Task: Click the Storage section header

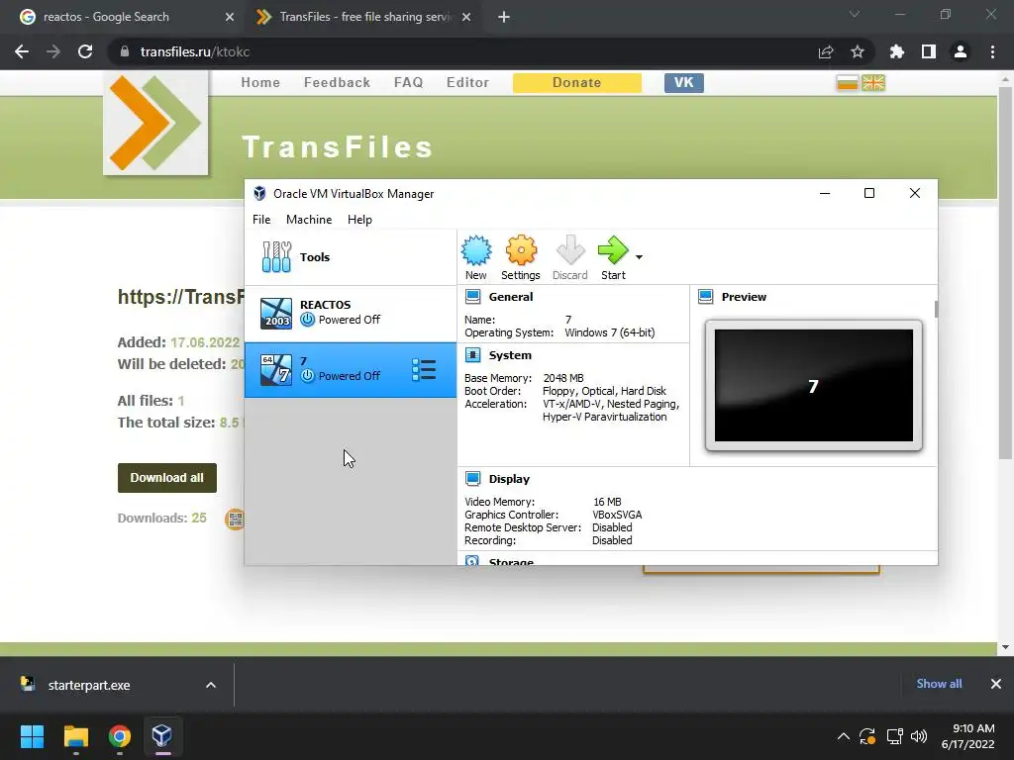Action: (x=511, y=562)
